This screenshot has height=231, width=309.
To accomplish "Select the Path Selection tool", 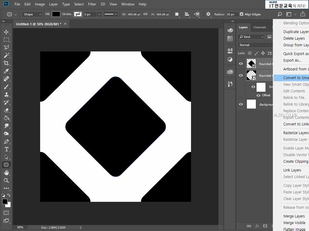I will click(6, 157).
